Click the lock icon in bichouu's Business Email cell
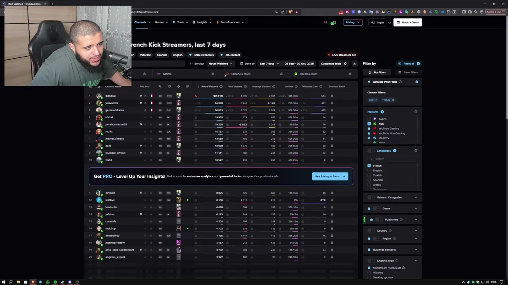The width and height of the screenshot is (508, 285). pyautogui.click(x=332, y=96)
